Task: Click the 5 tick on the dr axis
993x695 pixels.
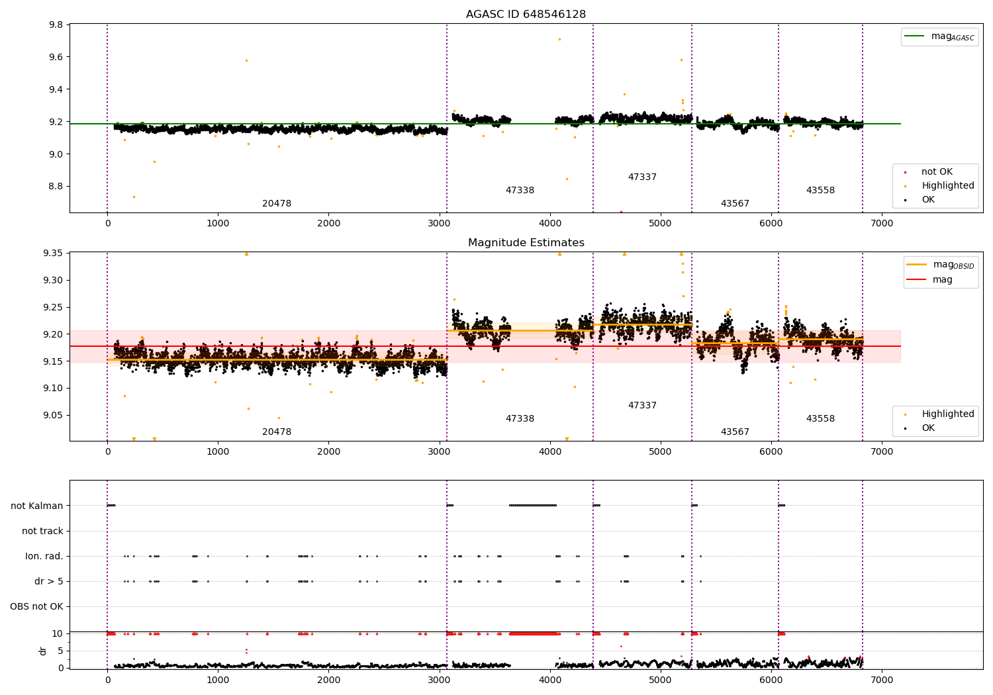Action: tap(60, 651)
